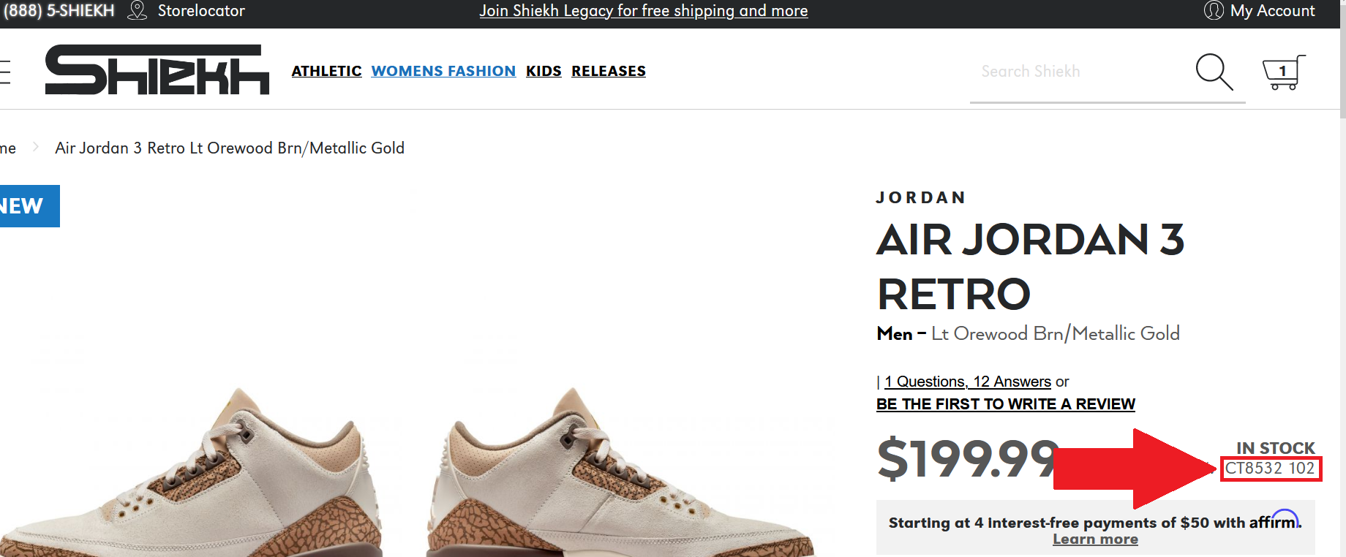Open the Athletic menu
1346x557 pixels.
click(326, 71)
